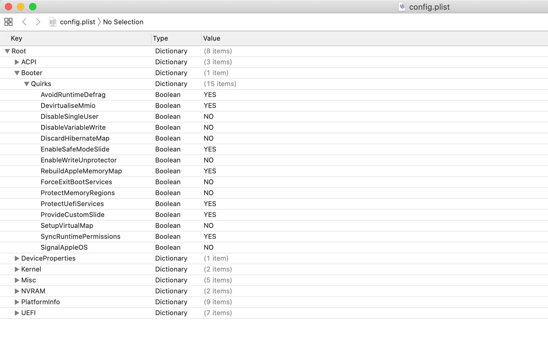Image resolution: width=548 pixels, height=343 pixels.
Task: Click the config.plist window title text
Action: (430, 7)
